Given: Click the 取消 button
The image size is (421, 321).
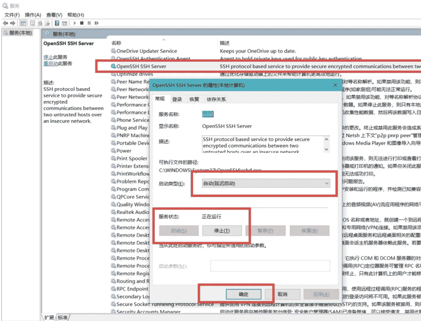Looking at the screenshot, I should (x=283, y=294).
